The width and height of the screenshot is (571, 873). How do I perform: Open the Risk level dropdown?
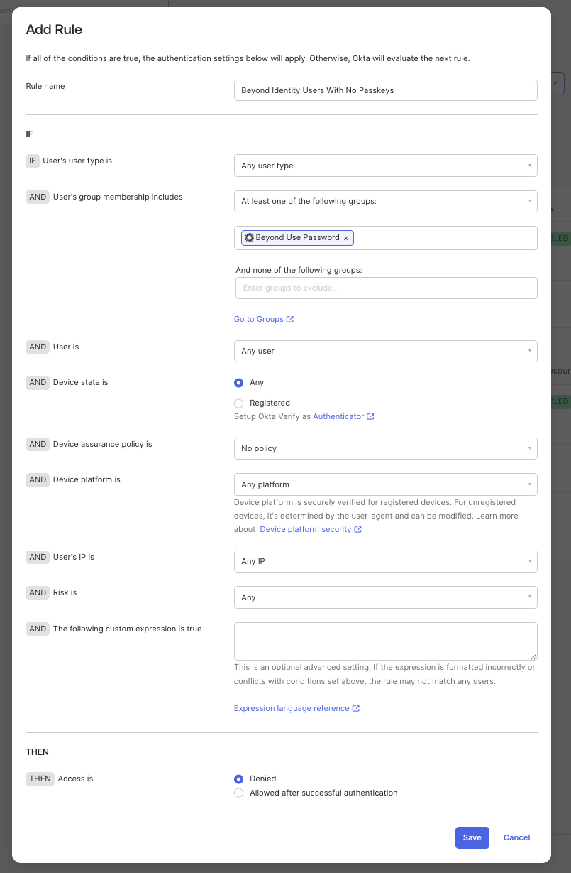pos(385,598)
